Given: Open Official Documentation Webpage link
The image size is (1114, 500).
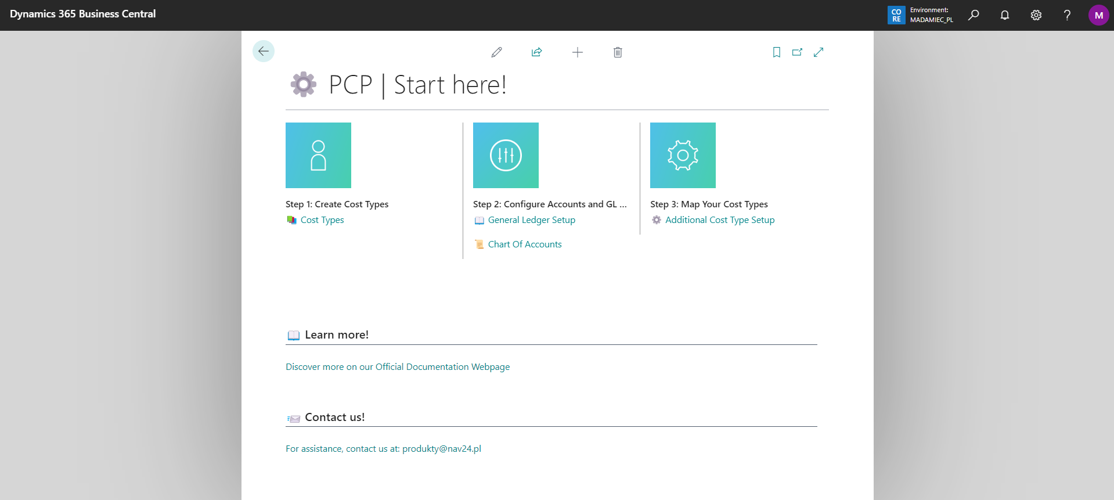Looking at the screenshot, I should 442,367.
